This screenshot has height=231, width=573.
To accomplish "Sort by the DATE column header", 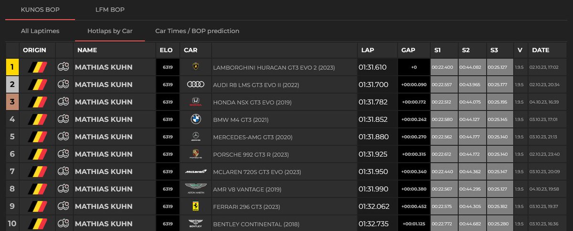I will pyautogui.click(x=541, y=50).
